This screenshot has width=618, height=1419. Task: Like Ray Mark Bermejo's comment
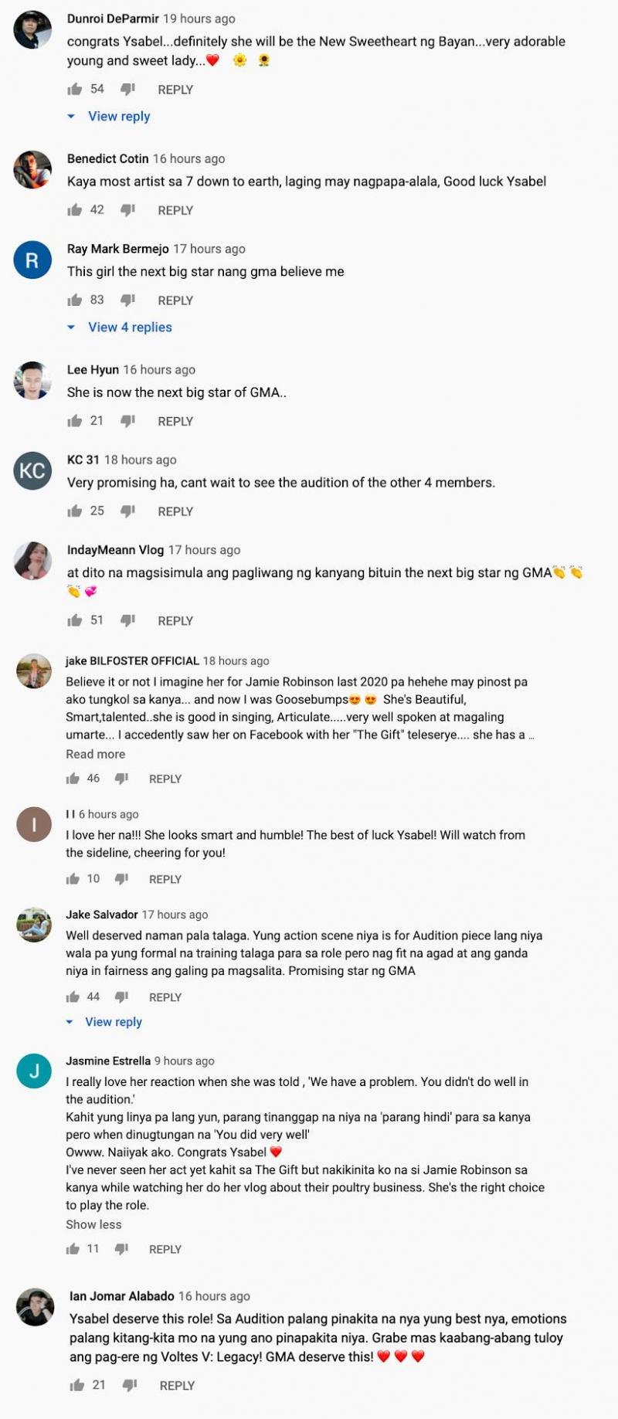point(75,300)
